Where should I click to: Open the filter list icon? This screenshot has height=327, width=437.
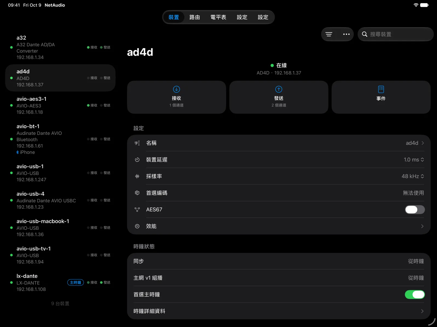click(x=329, y=34)
